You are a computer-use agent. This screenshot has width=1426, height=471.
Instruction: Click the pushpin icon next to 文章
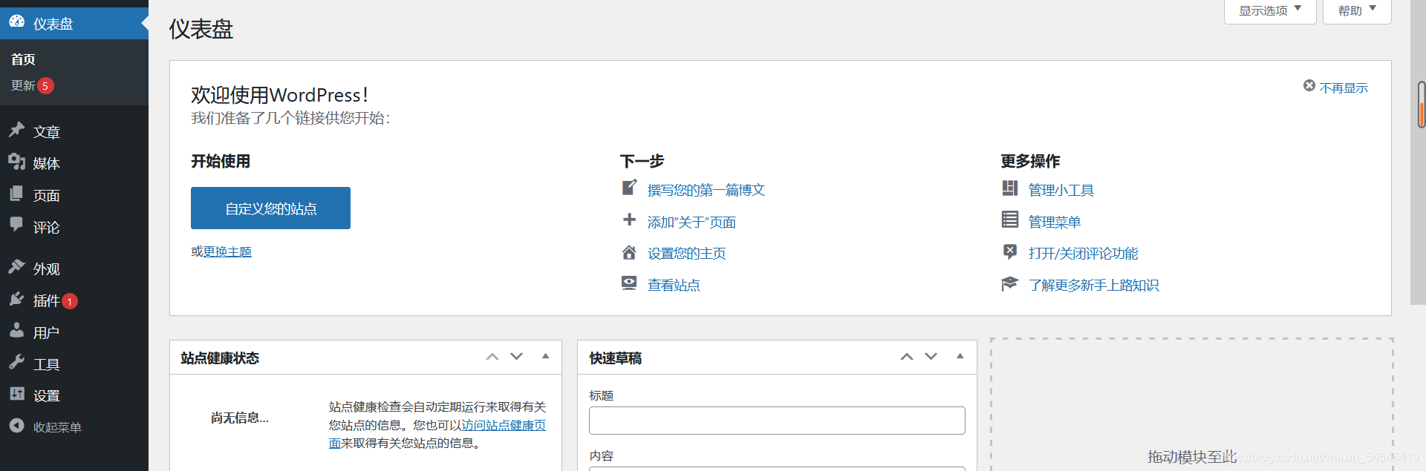[x=16, y=130]
